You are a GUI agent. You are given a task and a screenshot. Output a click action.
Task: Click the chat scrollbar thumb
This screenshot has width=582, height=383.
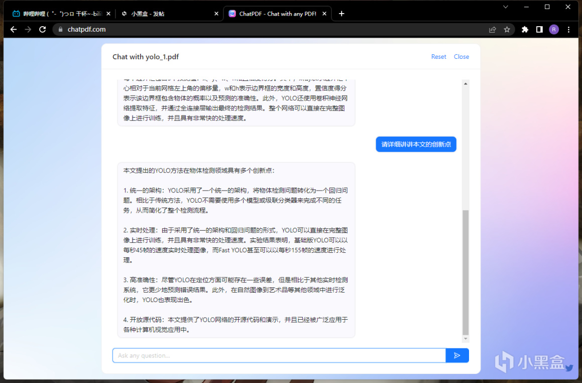coord(465,272)
